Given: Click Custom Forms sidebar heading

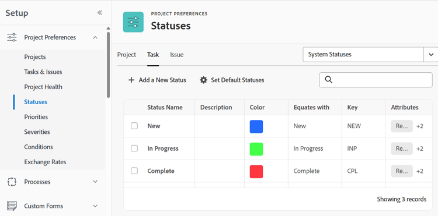Looking at the screenshot, I should tap(44, 206).
